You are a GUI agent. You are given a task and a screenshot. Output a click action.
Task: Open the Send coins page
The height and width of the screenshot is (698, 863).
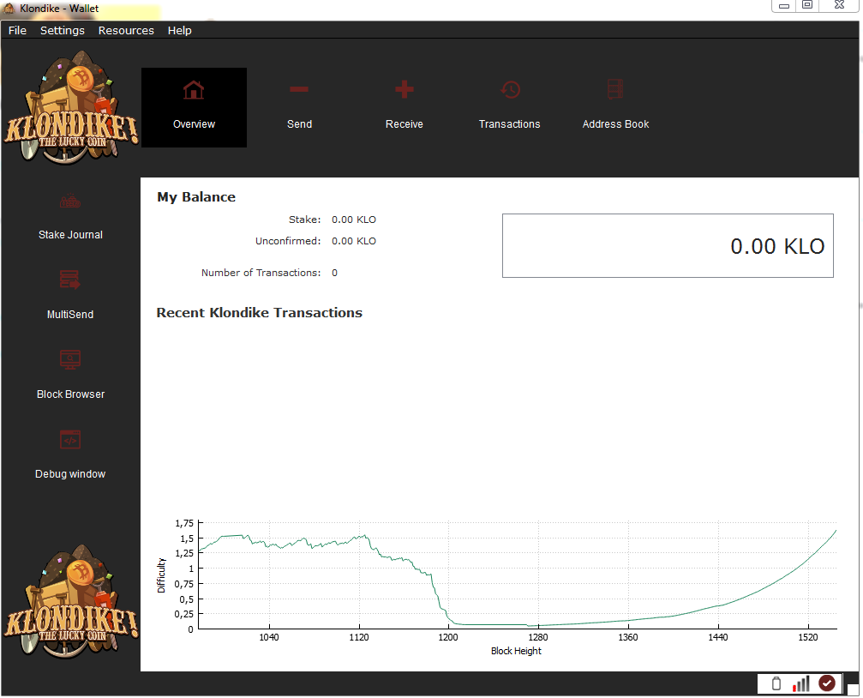coord(299,107)
